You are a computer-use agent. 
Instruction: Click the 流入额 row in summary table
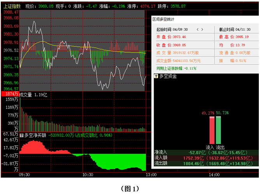tap(206, 158)
